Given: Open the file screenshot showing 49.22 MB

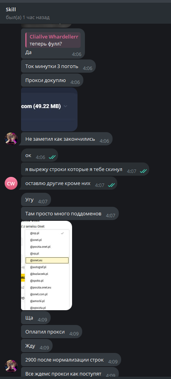Looking at the screenshot, I should pyautogui.click(x=49, y=110).
